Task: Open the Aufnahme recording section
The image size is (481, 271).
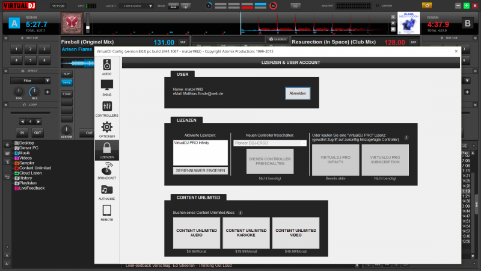Action: tap(107, 192)
